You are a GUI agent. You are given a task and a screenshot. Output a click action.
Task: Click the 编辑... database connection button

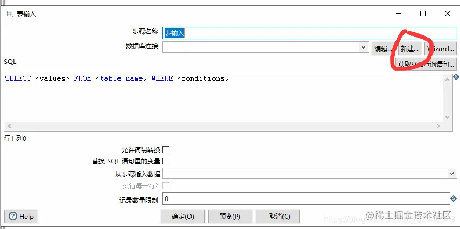pyautogui.click(x=383, y=49)
